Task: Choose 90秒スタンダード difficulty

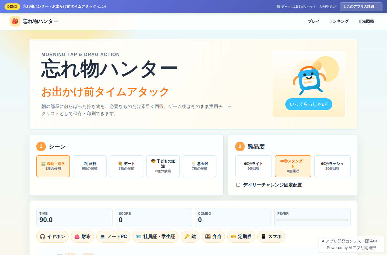Action: (293, 166)
